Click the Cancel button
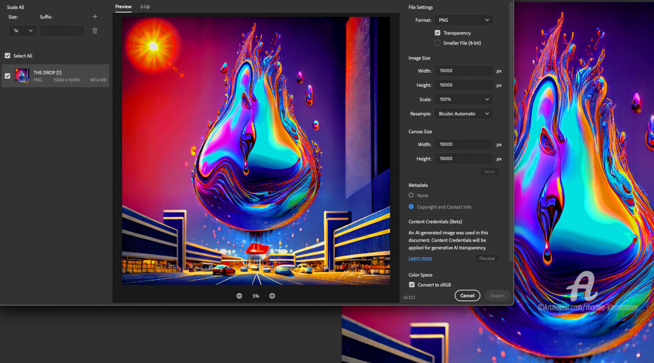 tap(467, 295)
